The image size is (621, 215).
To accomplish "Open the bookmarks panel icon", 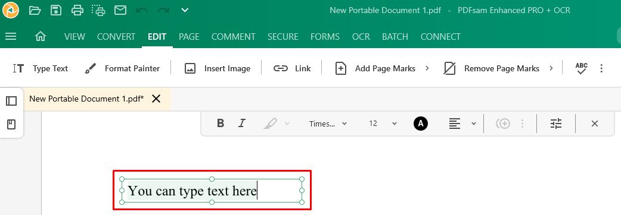I will pos(11,125).
